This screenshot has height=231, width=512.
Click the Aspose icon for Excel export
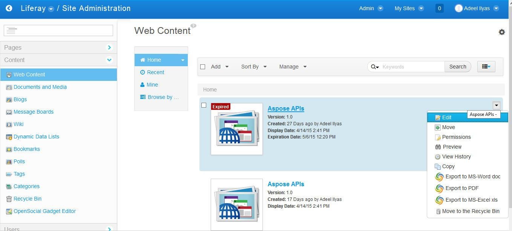click(x=439, y=200)
